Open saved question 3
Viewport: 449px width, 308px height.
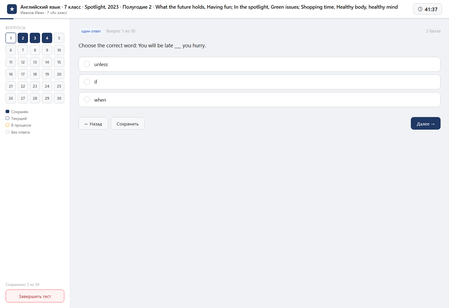[x=35, y=38]
